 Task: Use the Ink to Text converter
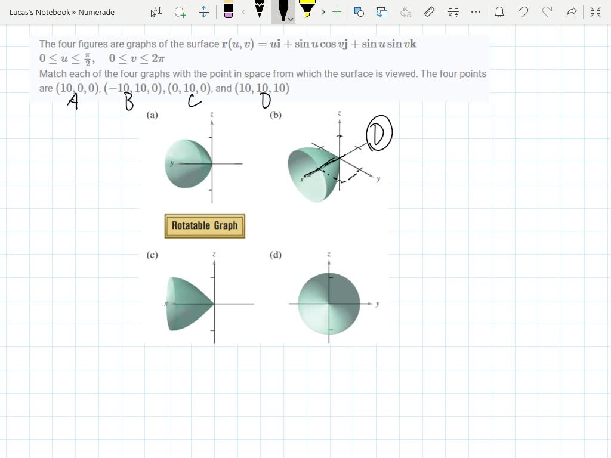point(406,12)
